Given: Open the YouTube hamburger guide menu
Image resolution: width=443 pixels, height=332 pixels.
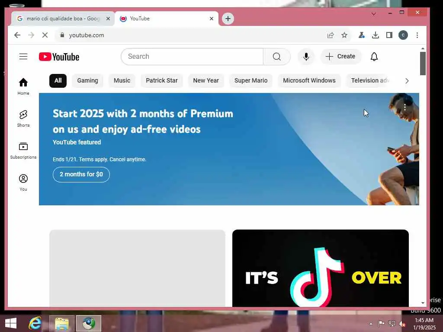Looking at the screenshot, I should (x=23, y=57).
